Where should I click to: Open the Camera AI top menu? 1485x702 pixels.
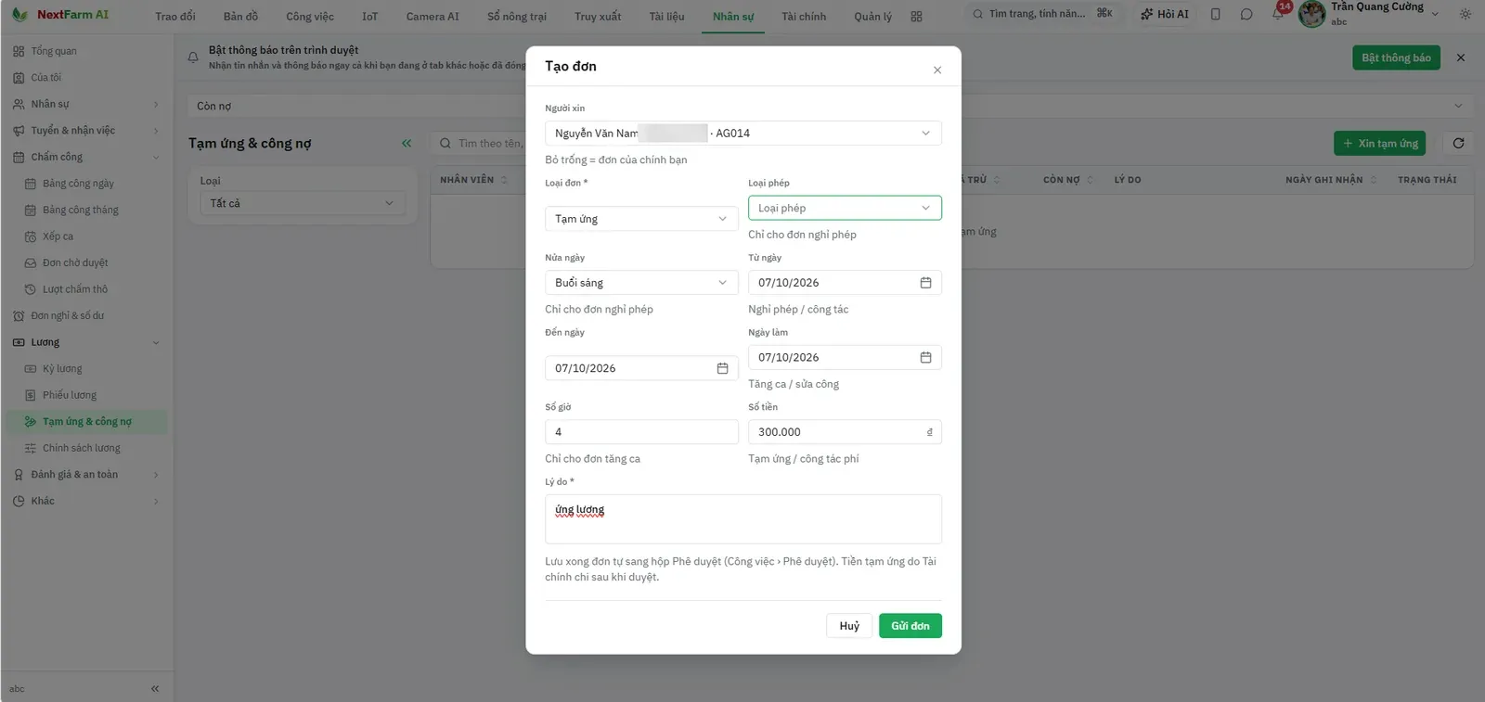[433, 17]
